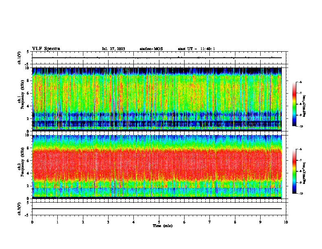
Task: Click the x-axis tick label "0"
Action: click(32, 222)
